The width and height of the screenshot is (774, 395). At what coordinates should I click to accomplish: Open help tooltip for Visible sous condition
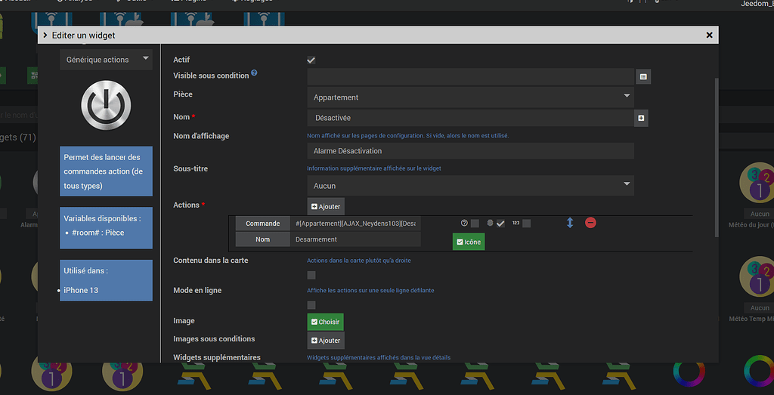(x=254, y=73)
